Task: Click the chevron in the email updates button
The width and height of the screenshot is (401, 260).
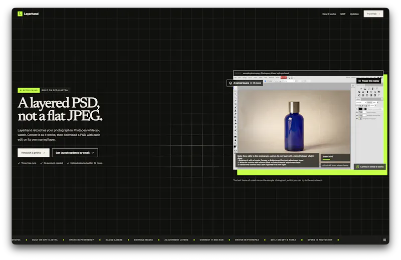Action: (93, 153)
